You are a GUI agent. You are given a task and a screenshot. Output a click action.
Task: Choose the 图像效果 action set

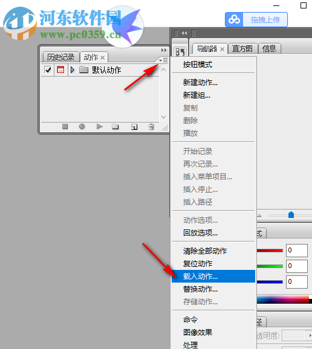pyautogui.click(x=213, y=332)
